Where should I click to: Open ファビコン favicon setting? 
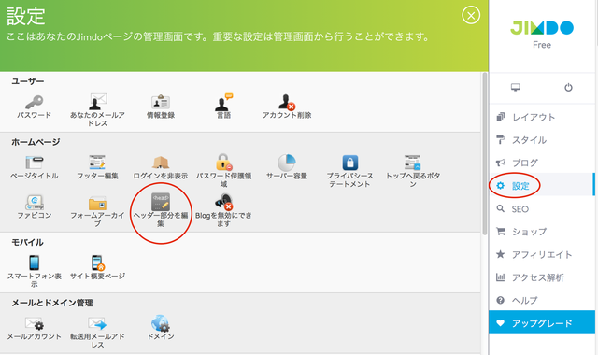tap(34, 207)
